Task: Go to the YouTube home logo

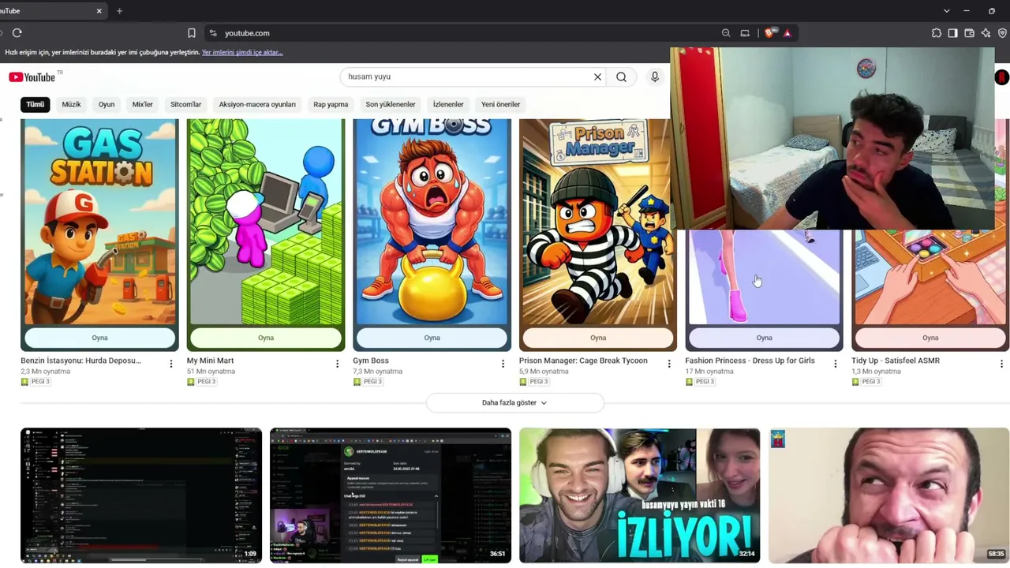Action: (x=32, y=77)
